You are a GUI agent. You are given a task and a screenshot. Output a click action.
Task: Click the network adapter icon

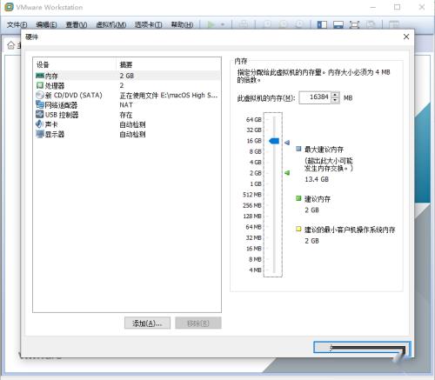pyautogui.click(x=40, y=104)
